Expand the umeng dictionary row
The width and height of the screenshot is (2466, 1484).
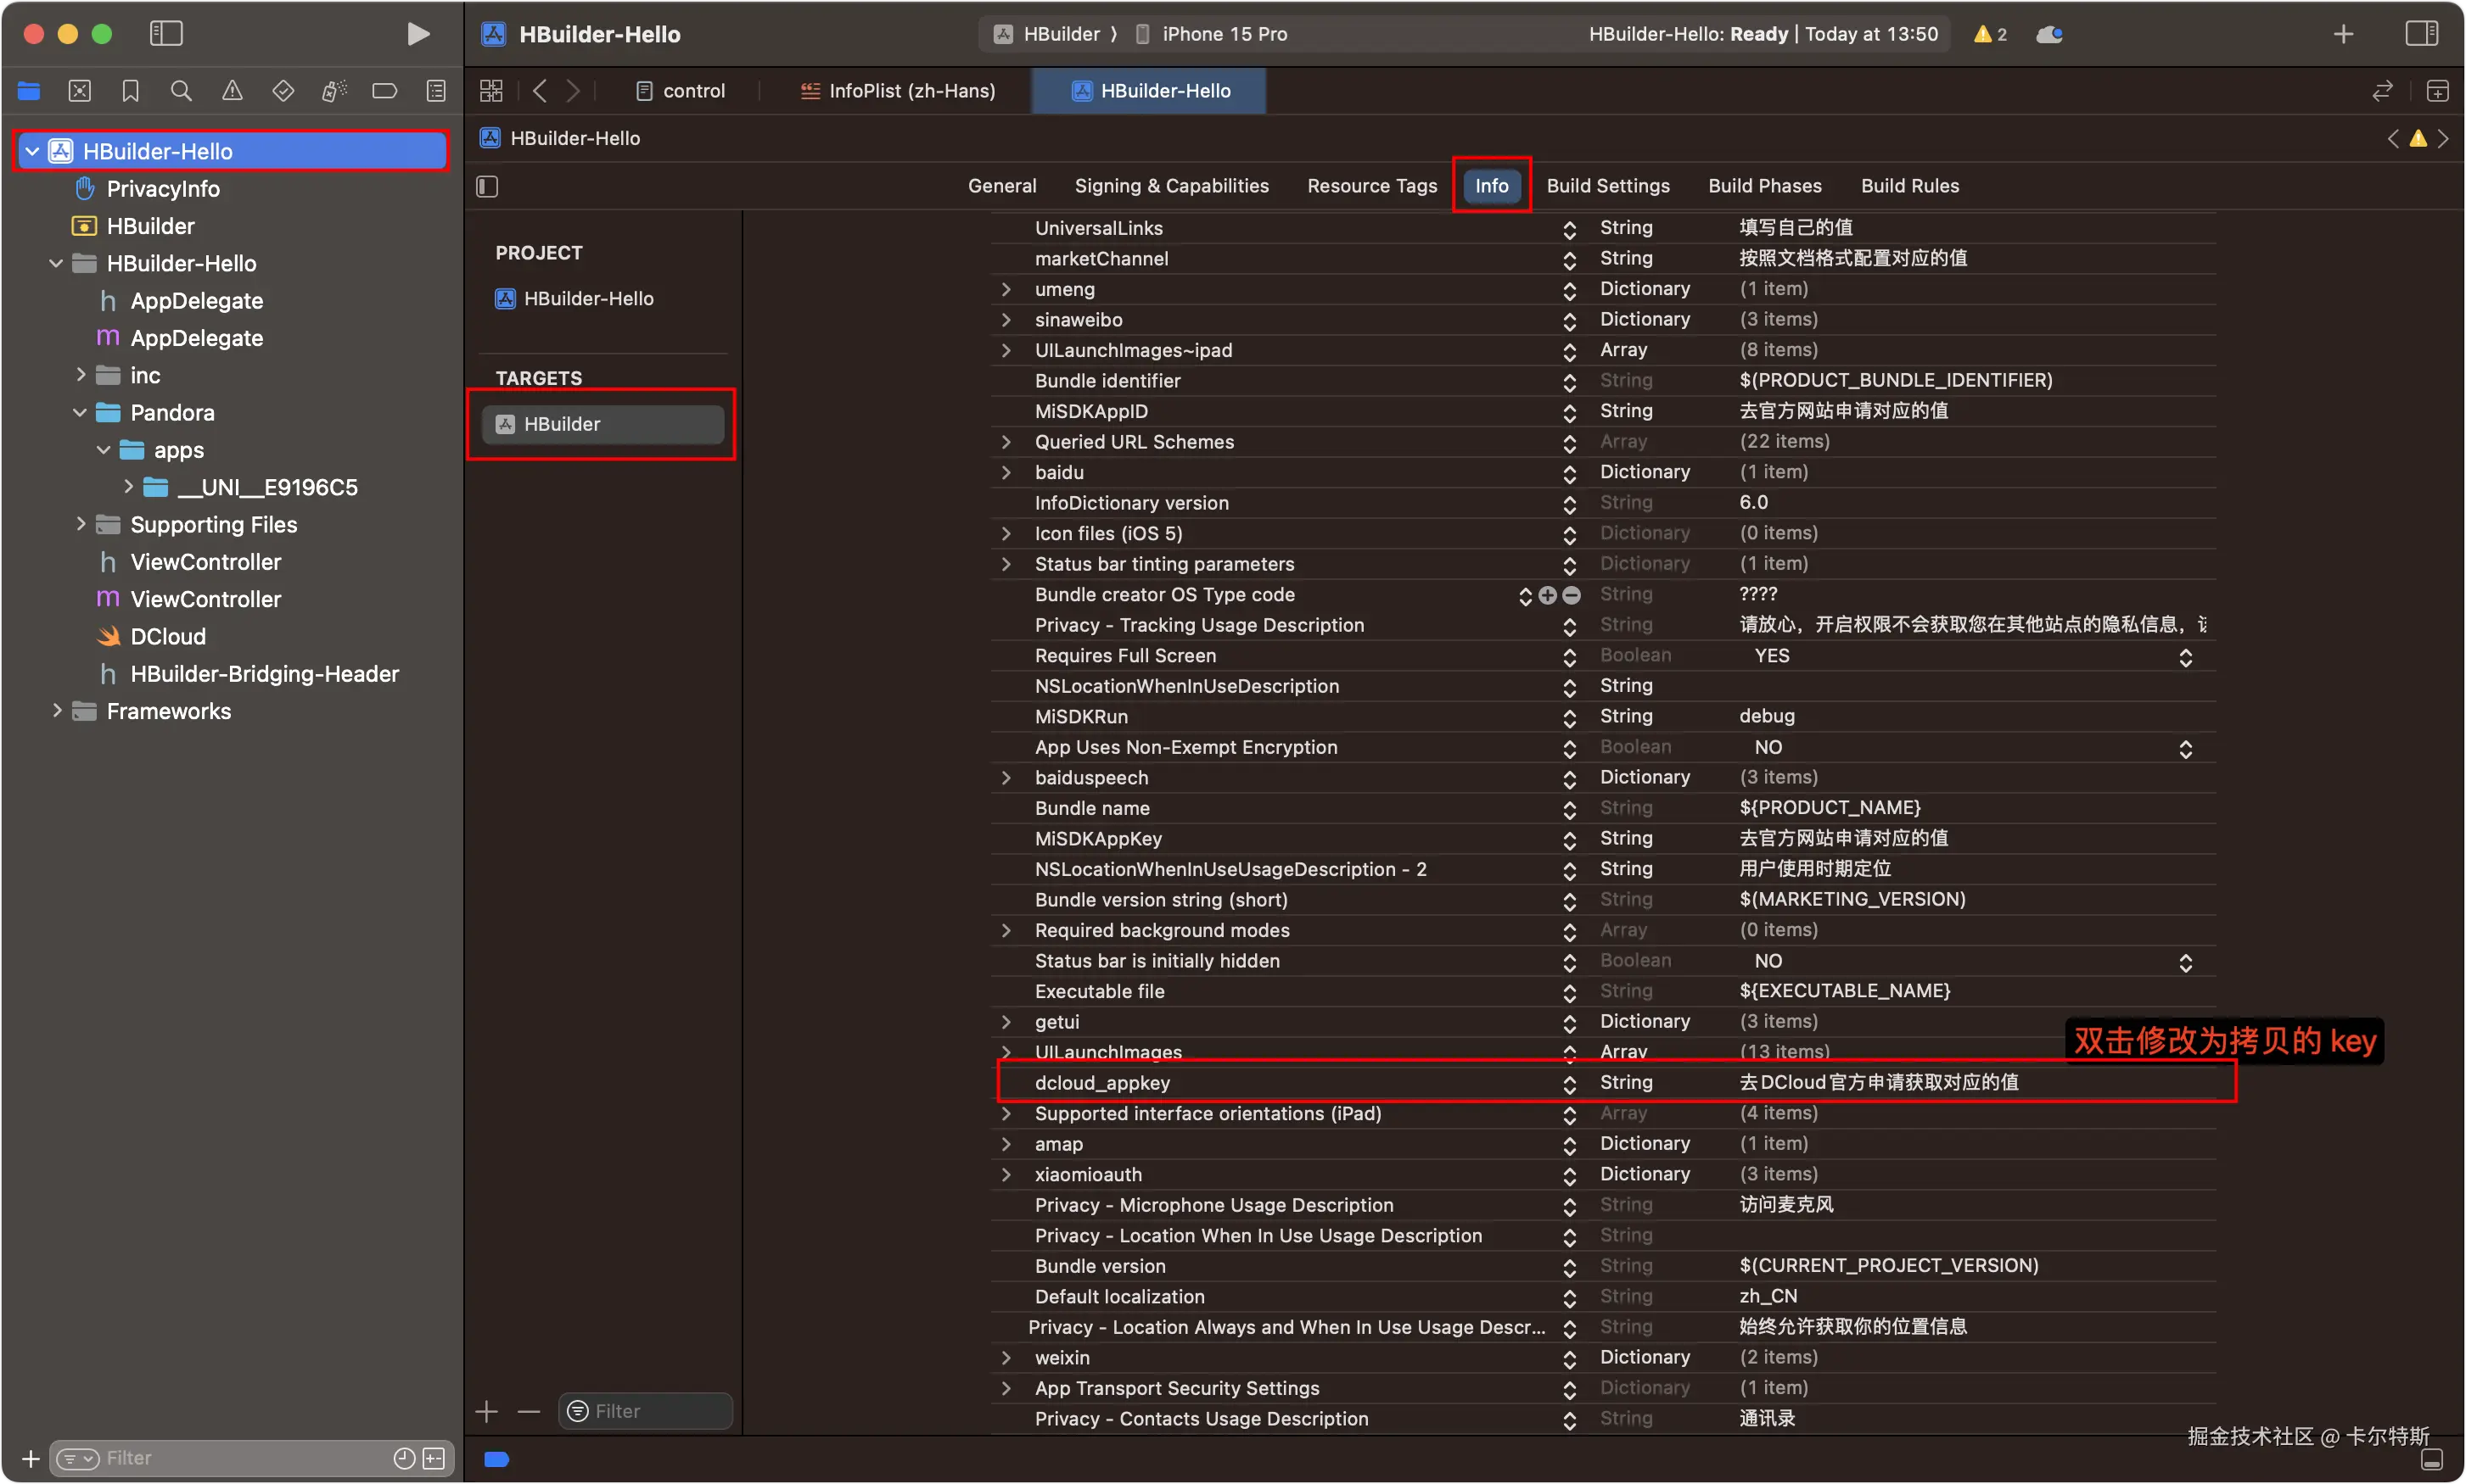(1006, 289)
